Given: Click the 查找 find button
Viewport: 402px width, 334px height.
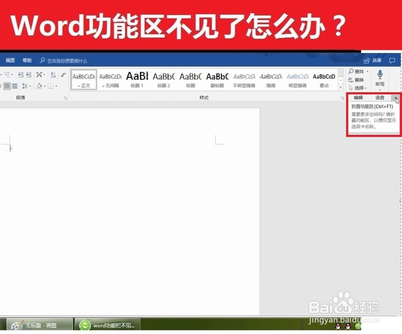Looking at the screenshot, I should pos(356,71).
